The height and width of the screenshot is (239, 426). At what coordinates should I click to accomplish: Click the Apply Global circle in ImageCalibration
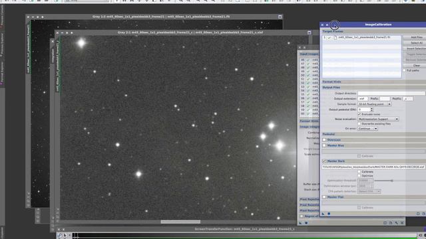coord(329,214)
